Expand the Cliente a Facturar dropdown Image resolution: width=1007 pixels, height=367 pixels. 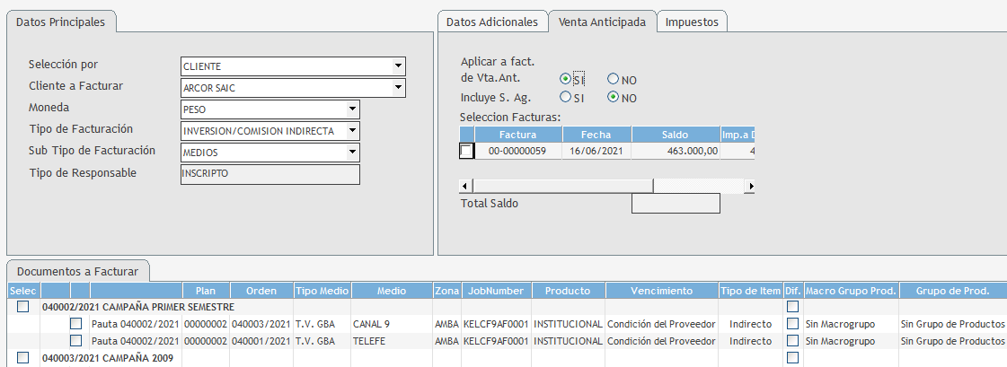397,88
